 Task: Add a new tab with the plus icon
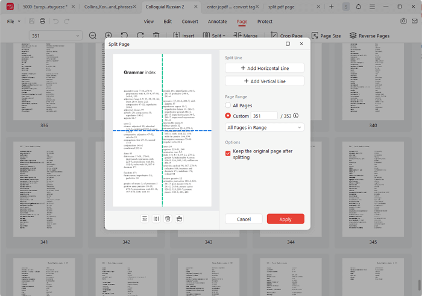coord(332,7)
